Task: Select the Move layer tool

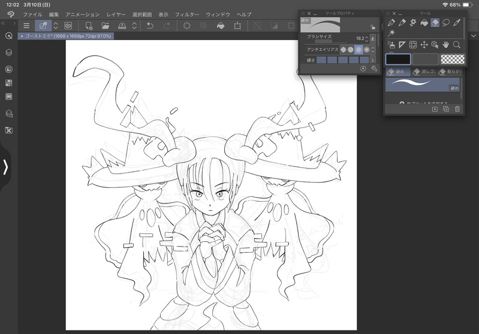Action: point(424,45)
